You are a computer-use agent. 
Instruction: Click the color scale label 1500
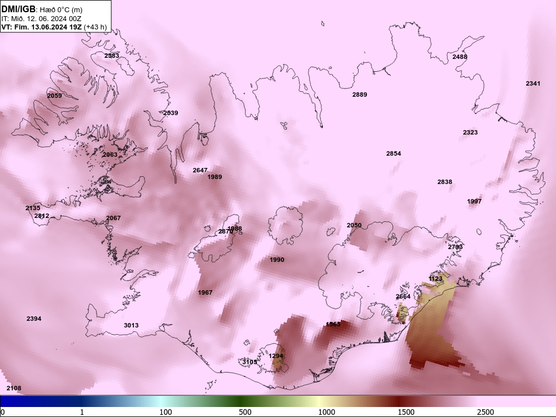[x=406, y=412]
